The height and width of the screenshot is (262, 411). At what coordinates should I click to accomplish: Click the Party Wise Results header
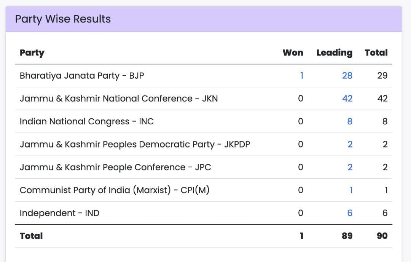[x=63, y=19]
